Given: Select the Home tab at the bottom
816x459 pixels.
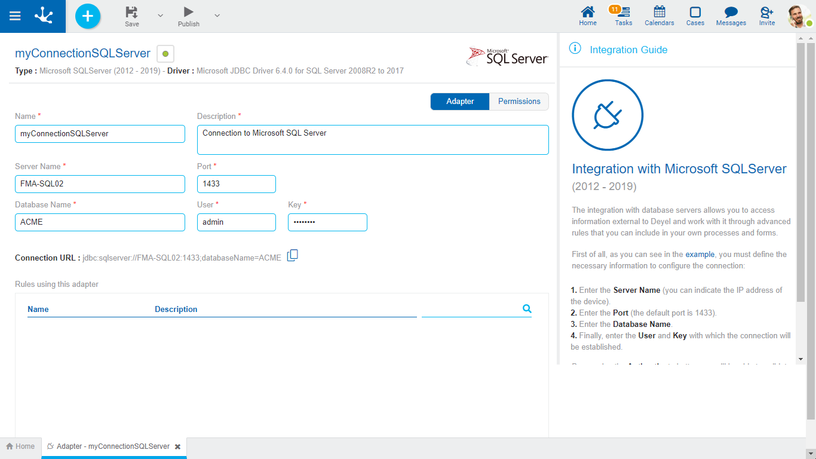Looking at the screenshot, I should point(20,446).
